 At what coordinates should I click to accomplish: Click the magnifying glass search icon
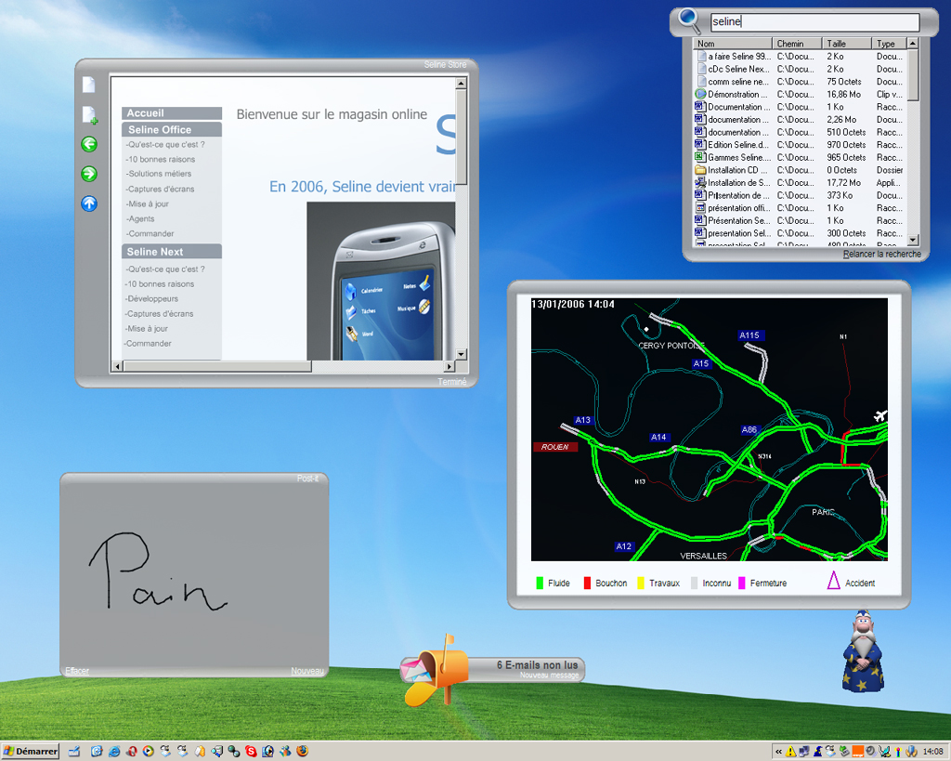pyautogui.click(x=690, y=20)
